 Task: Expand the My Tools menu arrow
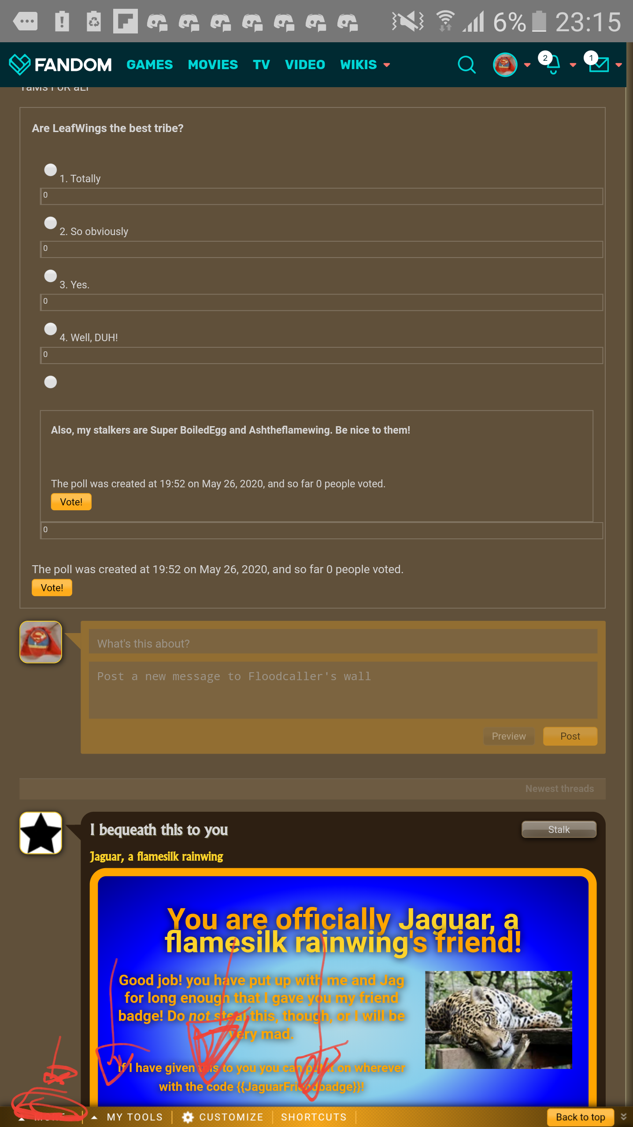pyautogui.click(x=94, y=1117)
